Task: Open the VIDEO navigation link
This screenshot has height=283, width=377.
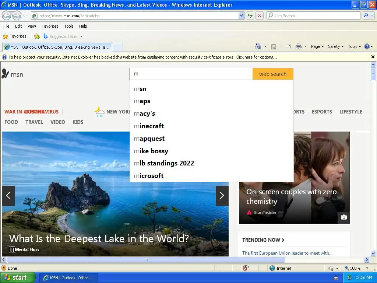Action: 58,122
